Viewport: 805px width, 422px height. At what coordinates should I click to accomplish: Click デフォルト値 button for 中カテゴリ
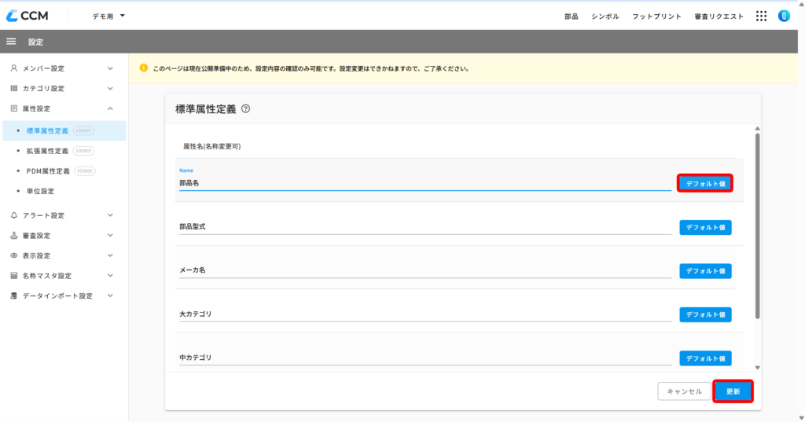click(x=705, y=358)
